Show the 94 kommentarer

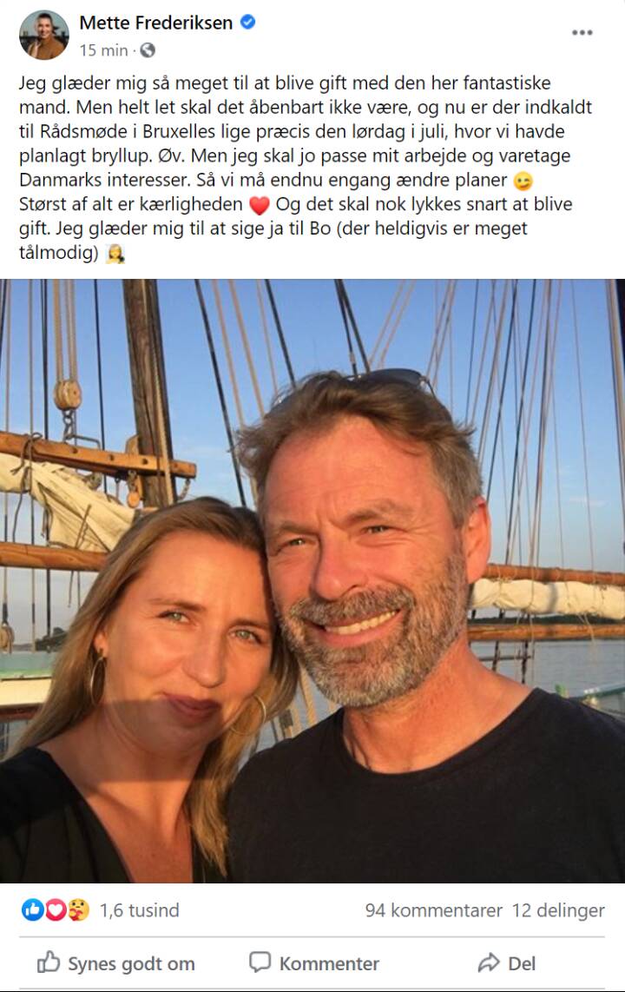click(433, 910)
